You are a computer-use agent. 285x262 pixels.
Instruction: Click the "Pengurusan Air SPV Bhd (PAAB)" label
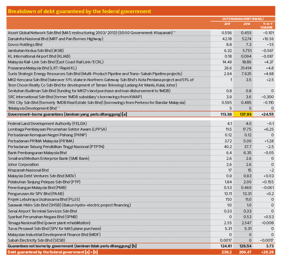pos(36,194)
